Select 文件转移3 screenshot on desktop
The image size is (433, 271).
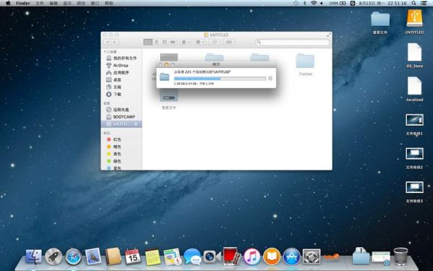(x=414, y=192)
